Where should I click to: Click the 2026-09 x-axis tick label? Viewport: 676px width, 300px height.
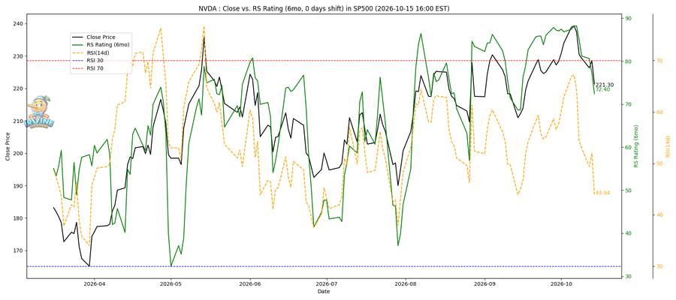point(485,284)
